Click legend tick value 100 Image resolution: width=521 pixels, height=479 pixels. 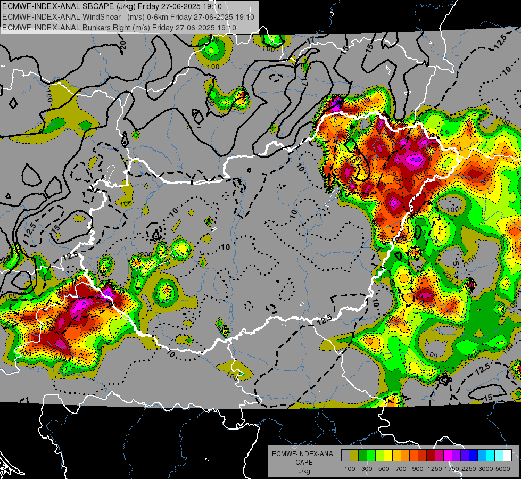tap(350, 469)
